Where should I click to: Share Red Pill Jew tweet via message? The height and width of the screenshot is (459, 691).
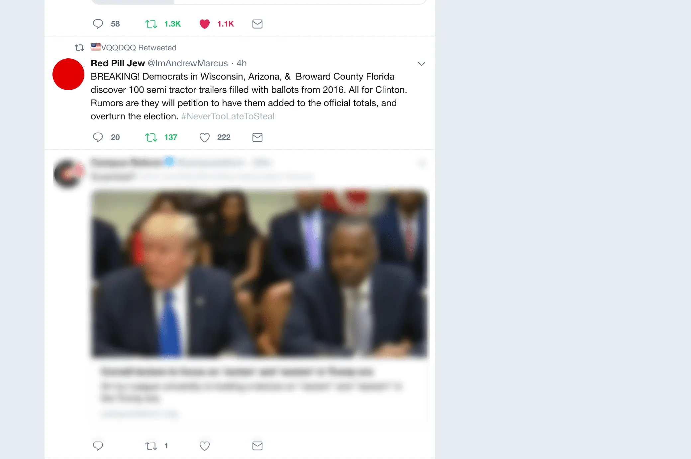(257, 137)
